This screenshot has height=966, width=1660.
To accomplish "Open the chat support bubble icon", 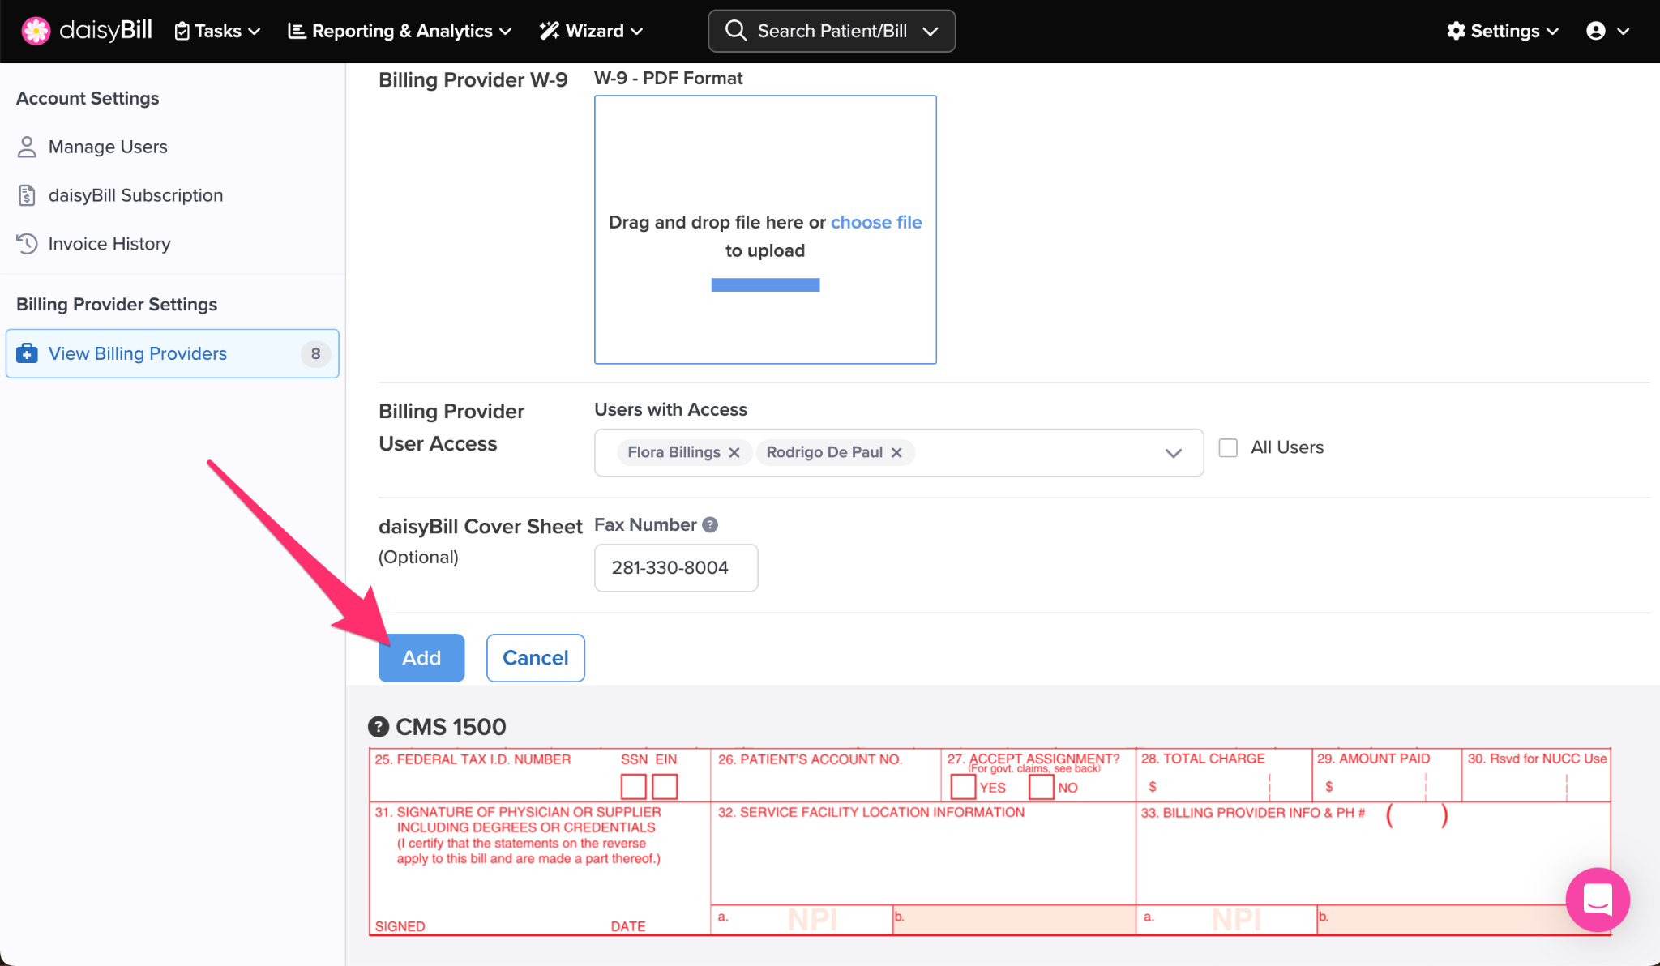I will [1597, 900].
